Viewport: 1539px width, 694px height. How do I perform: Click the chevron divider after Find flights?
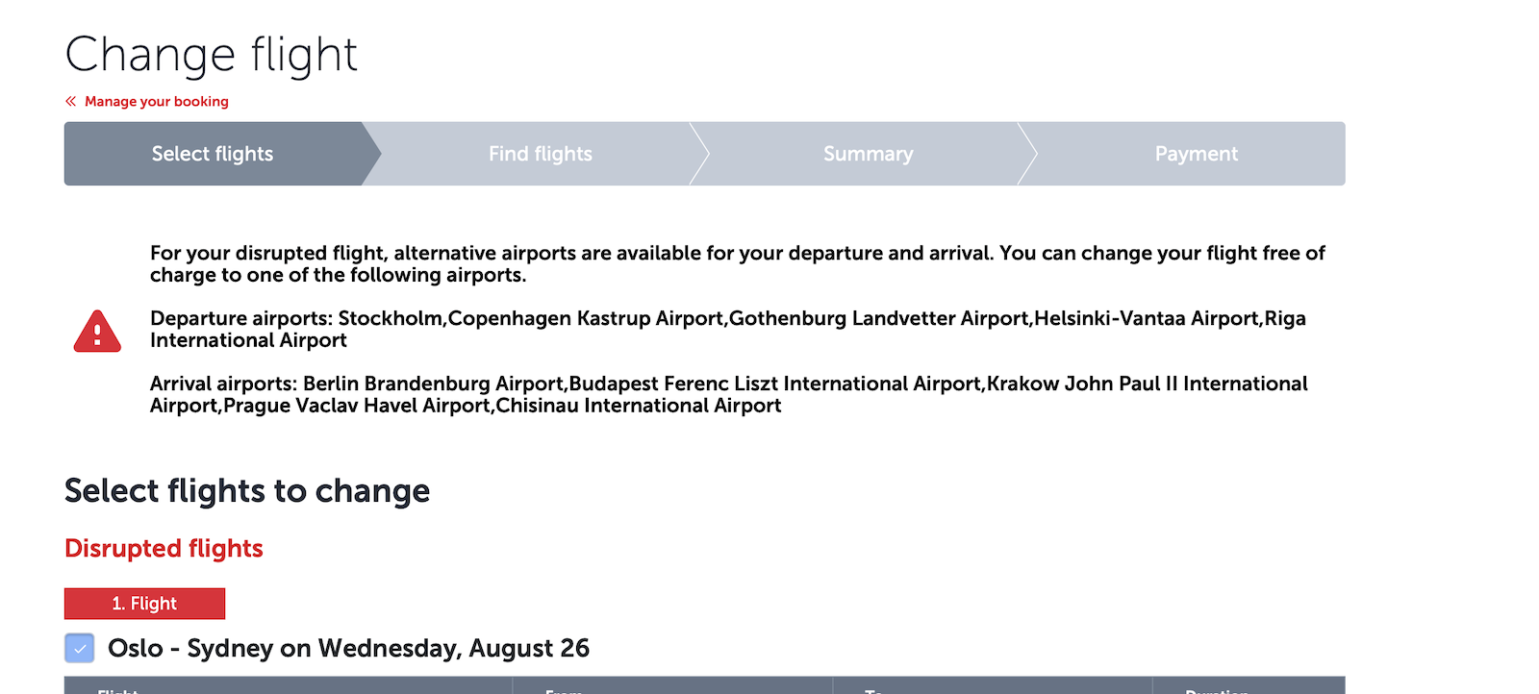pos(699,154)
